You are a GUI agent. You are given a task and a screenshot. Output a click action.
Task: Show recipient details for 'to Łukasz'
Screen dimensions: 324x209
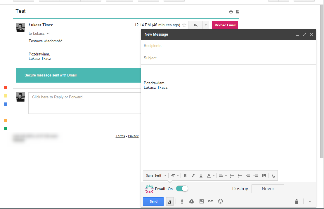coord(48,34)
